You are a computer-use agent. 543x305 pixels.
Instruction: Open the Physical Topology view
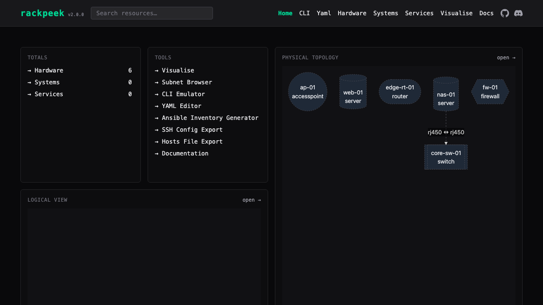(x=506, y=58)
